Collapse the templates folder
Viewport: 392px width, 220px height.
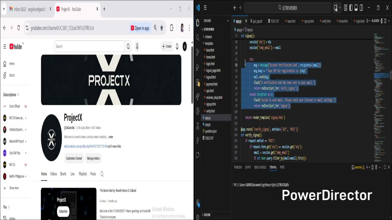[209, 43]
